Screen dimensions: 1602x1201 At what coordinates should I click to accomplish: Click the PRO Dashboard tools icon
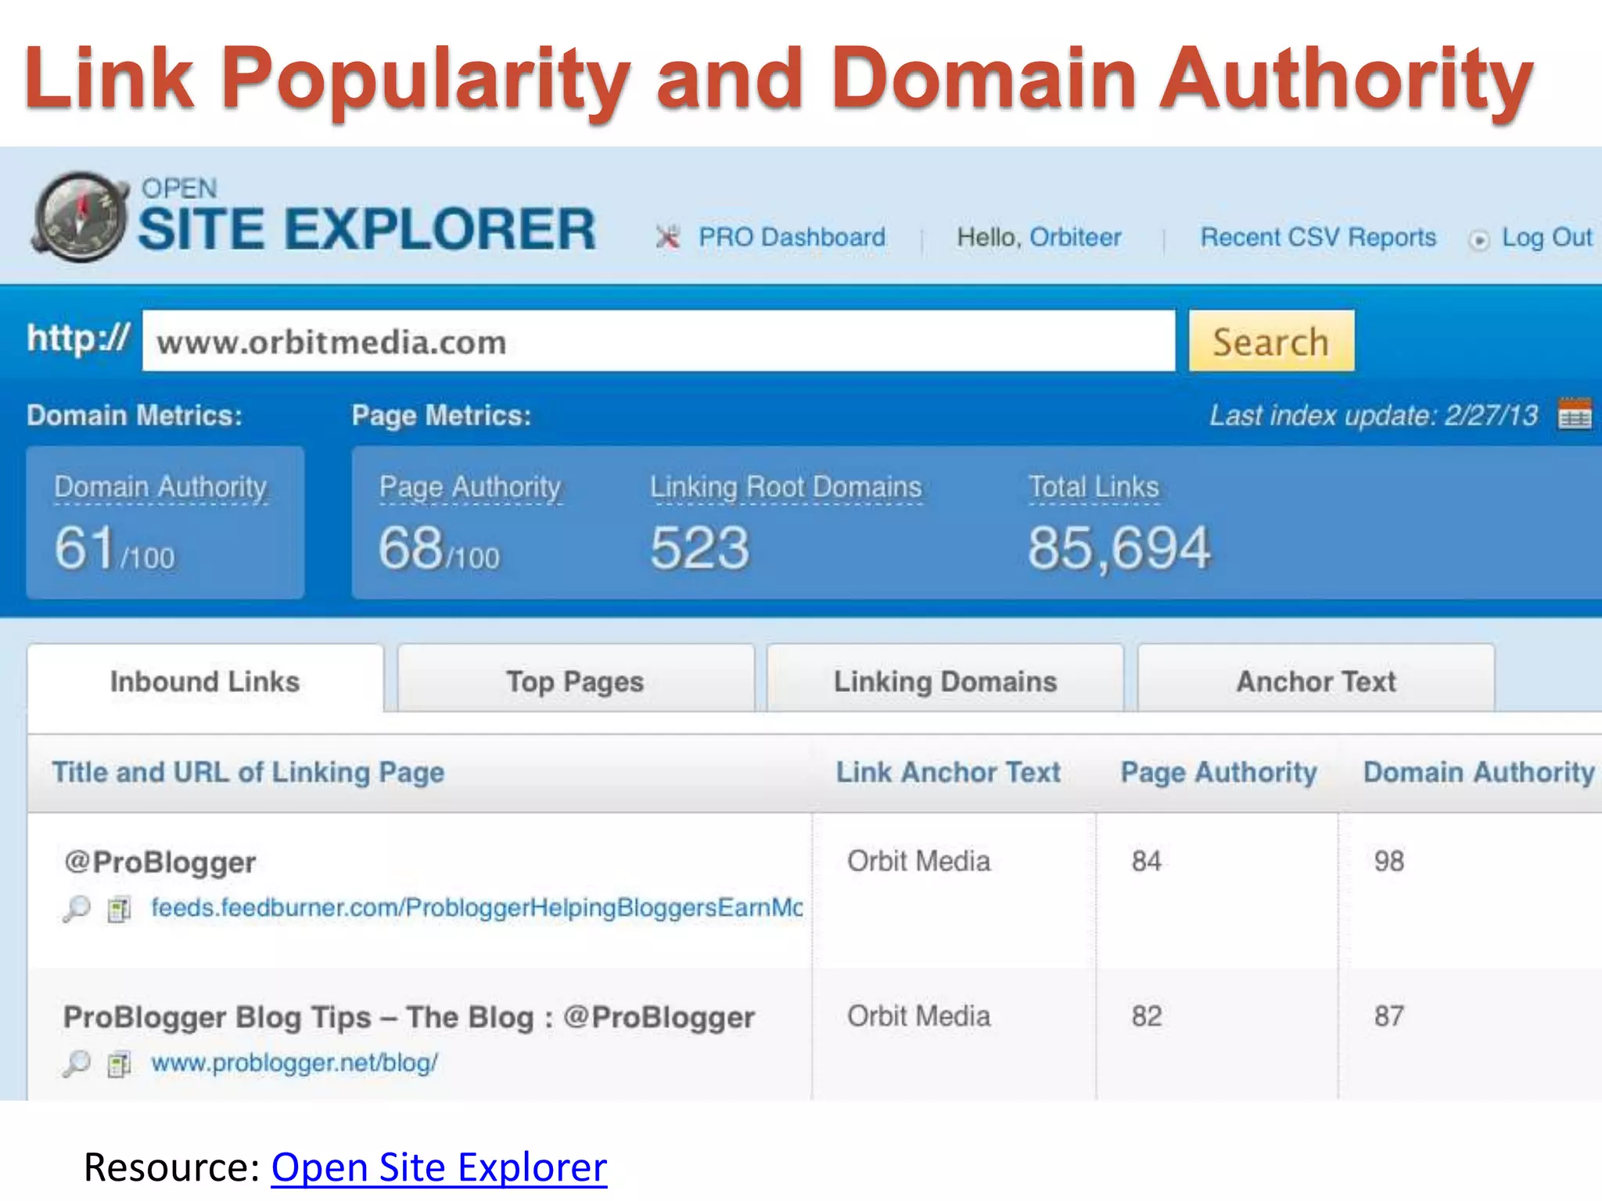coord(667,237)
